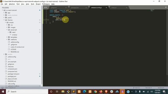Close the index.js editor tab

pyautogui.click(x=127, y=8)
